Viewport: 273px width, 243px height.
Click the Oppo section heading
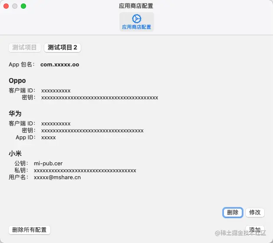[17, 81]
